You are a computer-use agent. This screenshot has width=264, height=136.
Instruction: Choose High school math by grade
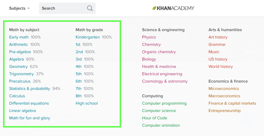pyautogui.click(x=87, y=103)
